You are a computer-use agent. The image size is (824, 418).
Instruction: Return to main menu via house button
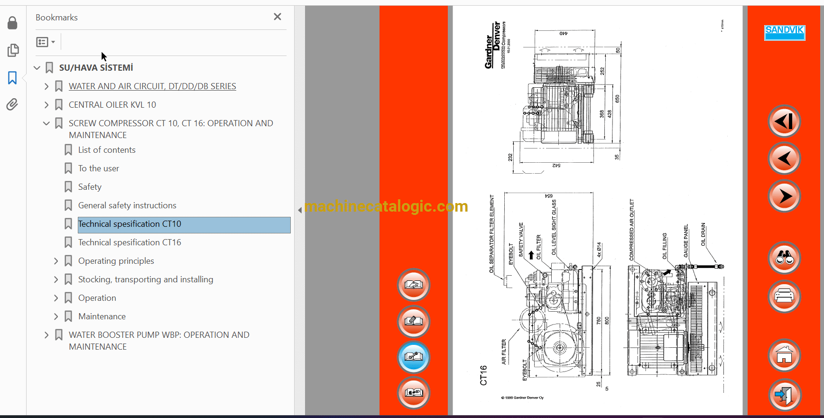click(x=784, y=355)
